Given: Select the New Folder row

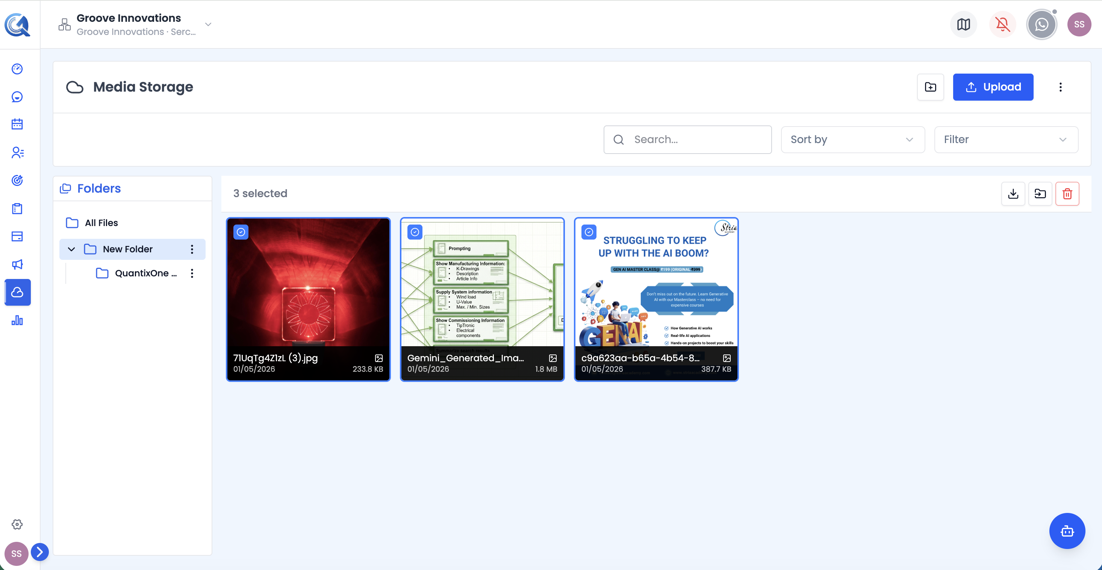Looking at the screenshot, I should pos(132,249).
